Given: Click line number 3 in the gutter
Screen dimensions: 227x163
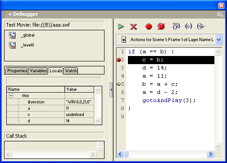Looking at the screenshot, I should (x=123, y=68).
